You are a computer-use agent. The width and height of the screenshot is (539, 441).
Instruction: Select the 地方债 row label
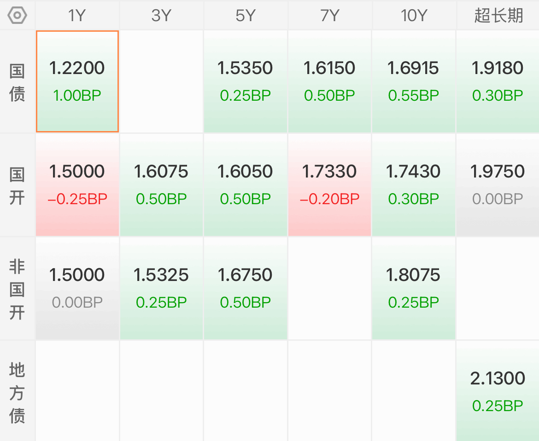pos(17,392)
